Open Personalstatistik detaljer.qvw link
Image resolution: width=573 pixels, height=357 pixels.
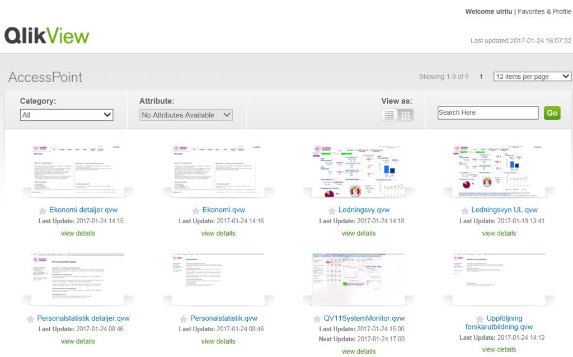click(x=83, y=318)
